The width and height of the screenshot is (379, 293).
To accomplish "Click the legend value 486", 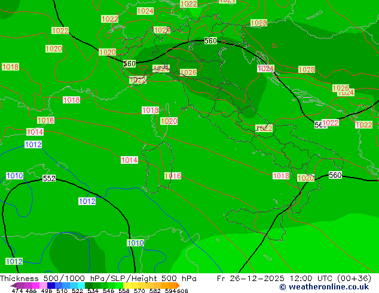I will (x=31, y=291).
